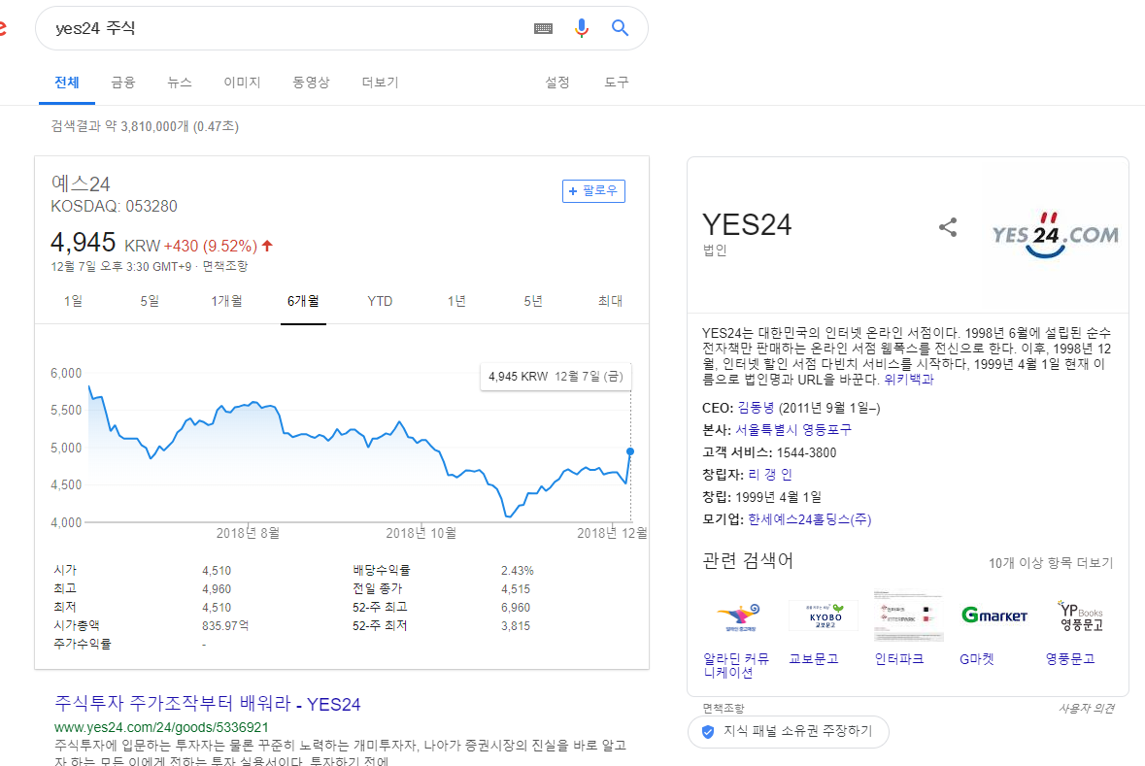
Task: Click the 관련 검색어 heading
Action: [747, 561]
